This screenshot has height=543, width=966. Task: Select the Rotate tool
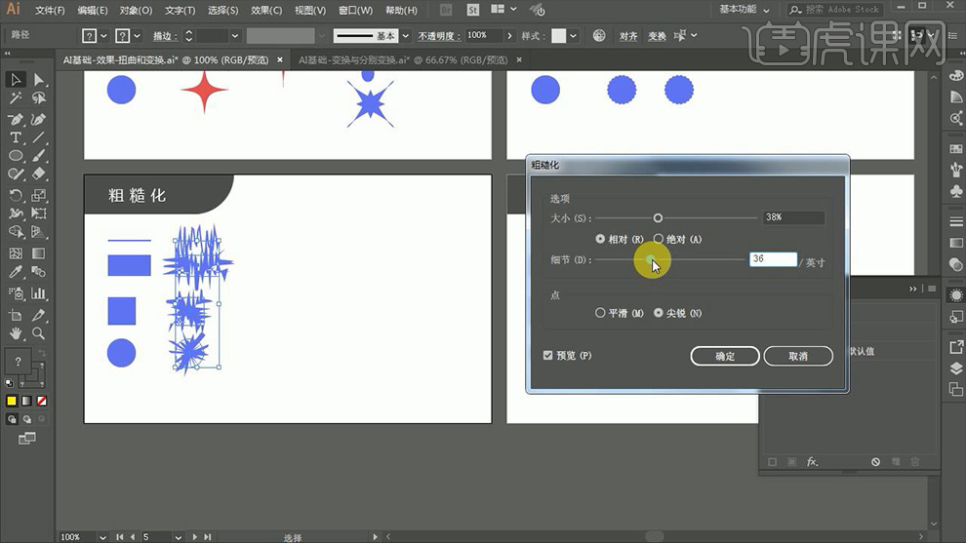point(17,195)
